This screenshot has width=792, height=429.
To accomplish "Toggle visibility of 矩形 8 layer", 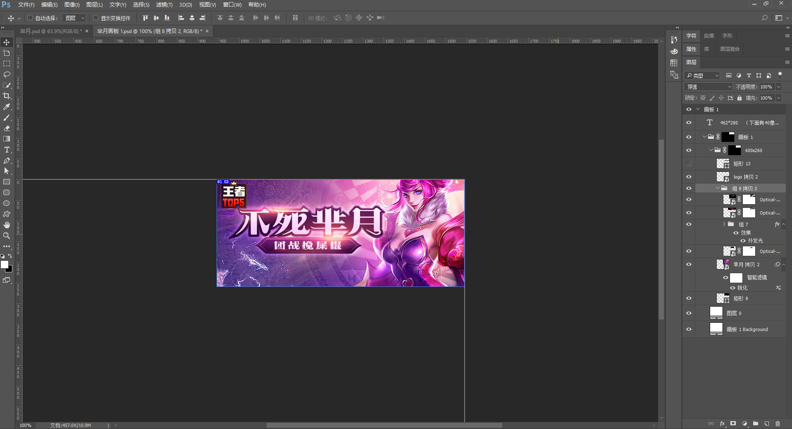I will (689, 298).
